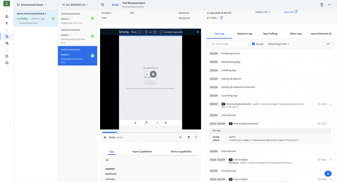The image size is (337, 182).
Task: Show Public Link info icon
Action: tap(269, 12)
